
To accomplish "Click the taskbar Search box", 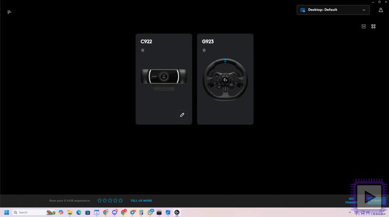I will click(34, 213).
